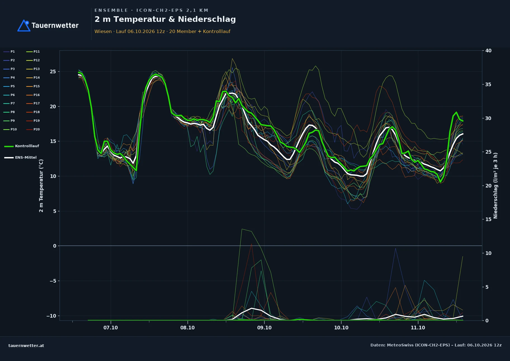This screenshot has width=510, height=361.
Task: Click the Tauernwetter mountain logo icon
Action: [x=24, y=25]
